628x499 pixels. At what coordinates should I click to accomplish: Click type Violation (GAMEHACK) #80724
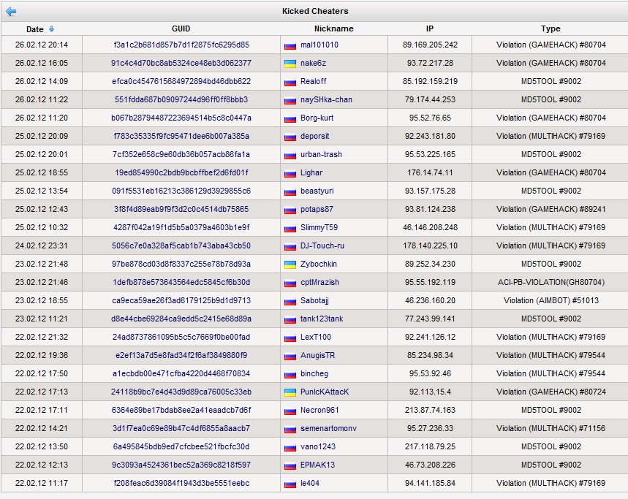pos(551,392)
